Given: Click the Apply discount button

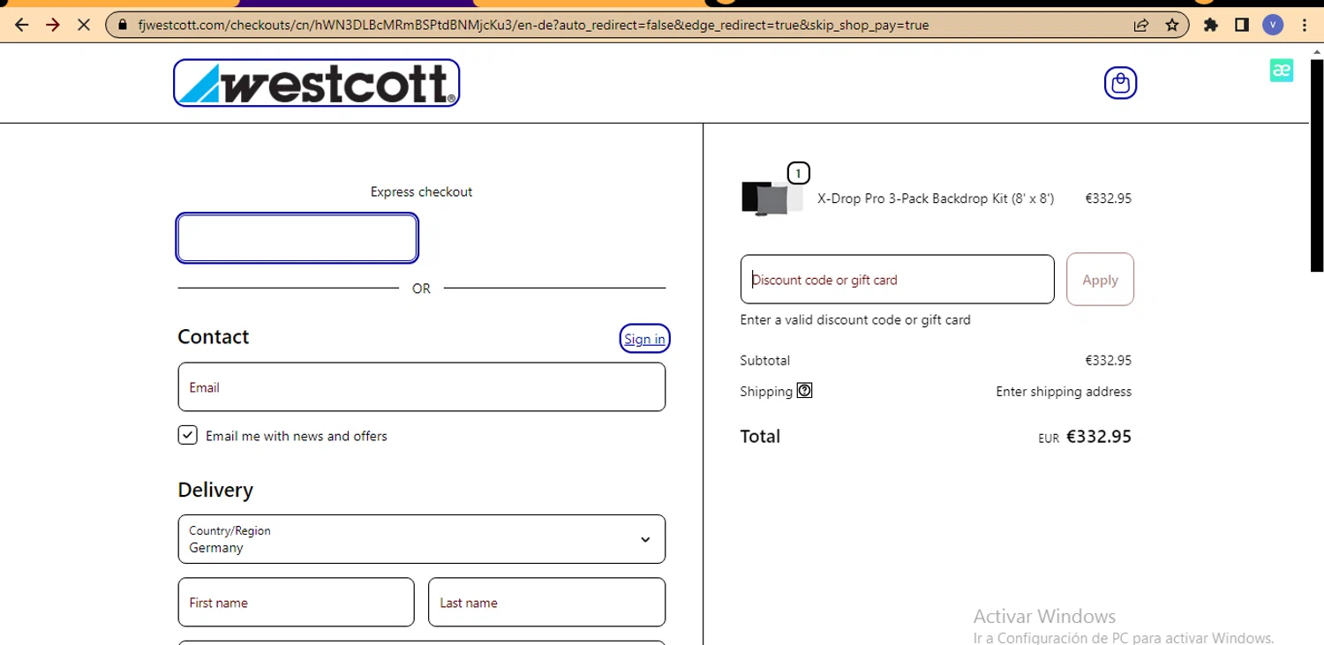Looking at the screenshot, I should coord(1100,280).
